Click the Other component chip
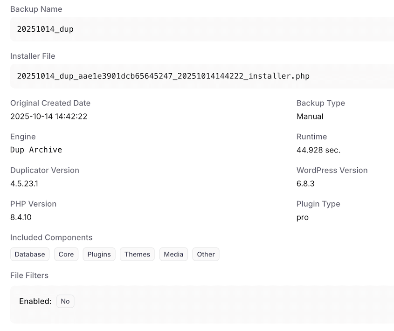The height and width of the screenshot is (331, 394). [x=206, y=254]
